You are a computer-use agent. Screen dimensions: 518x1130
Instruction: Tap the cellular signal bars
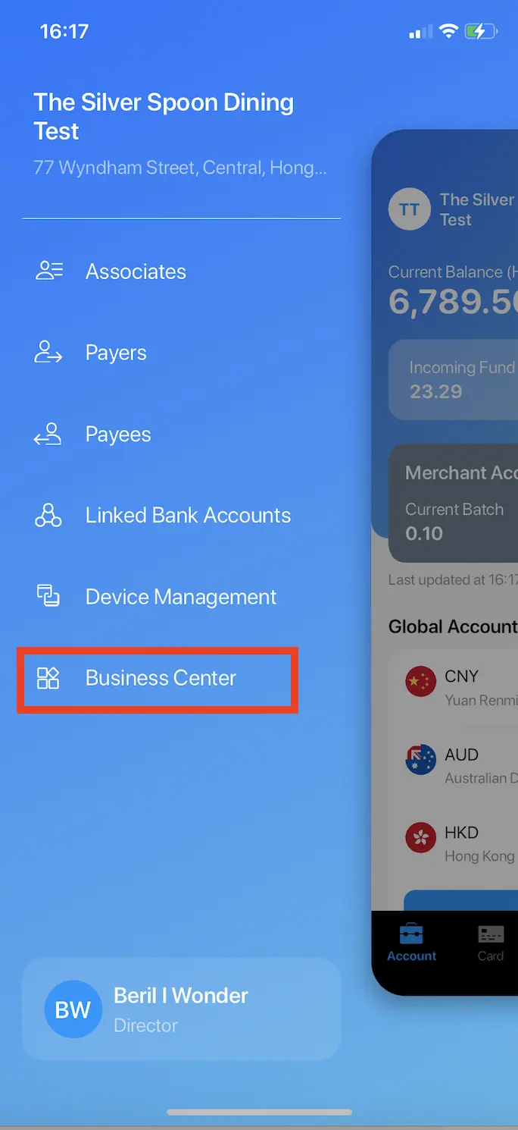coord(421,32)
